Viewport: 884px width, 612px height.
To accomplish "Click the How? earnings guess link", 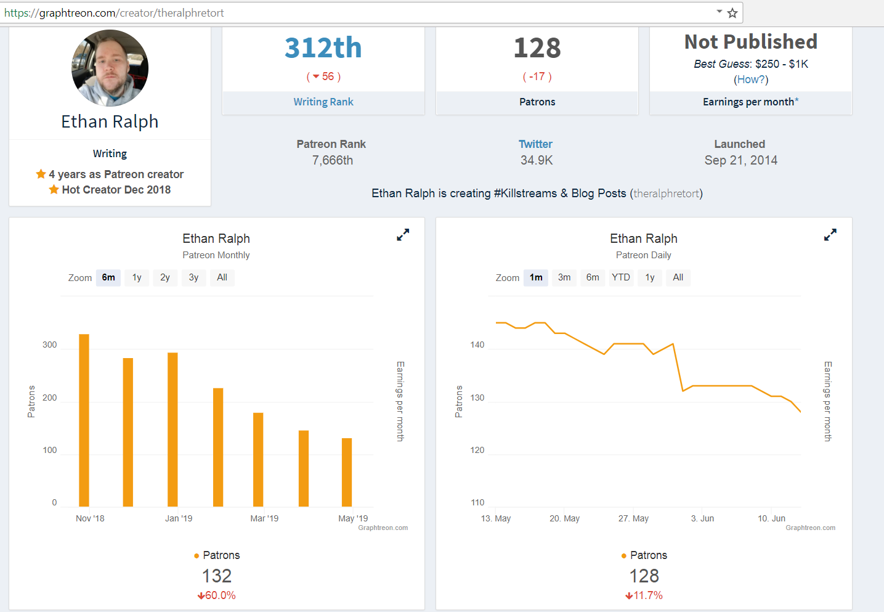I will click(x=751, y=80).
